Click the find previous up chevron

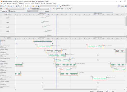pos(41,11)
